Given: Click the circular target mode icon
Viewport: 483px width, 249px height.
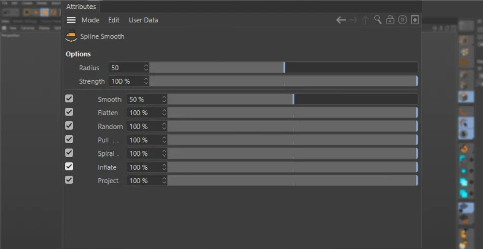Looking at the screenshot, I should [402, 20].
